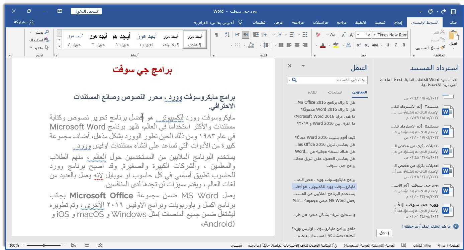Open the ملف (File) tab
This screenshot has width=464, height=250.
pyautogui.click(x=453, y=22)
